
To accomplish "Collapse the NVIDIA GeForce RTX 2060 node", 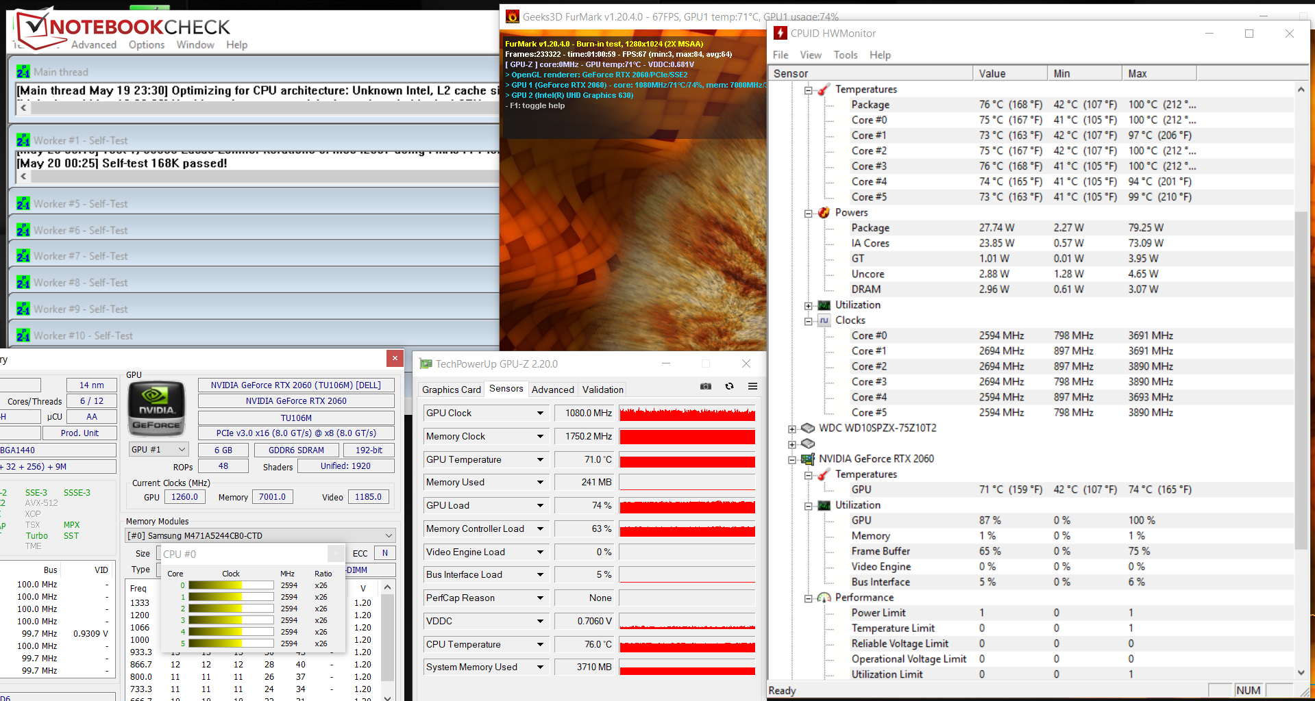I will tap(792, 459).
